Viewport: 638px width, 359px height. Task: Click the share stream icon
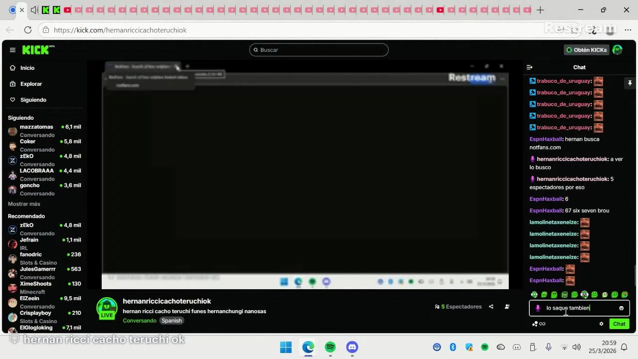coord(491,307)
